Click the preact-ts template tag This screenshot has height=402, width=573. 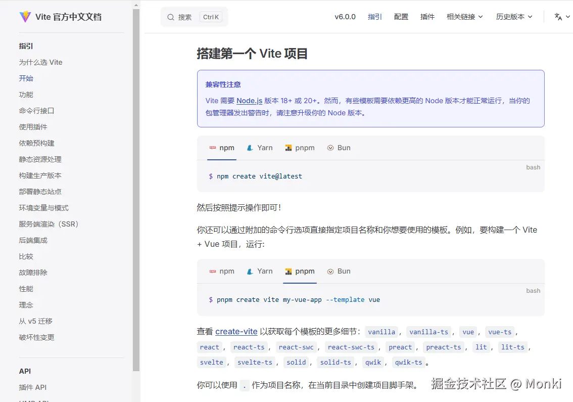443,347
